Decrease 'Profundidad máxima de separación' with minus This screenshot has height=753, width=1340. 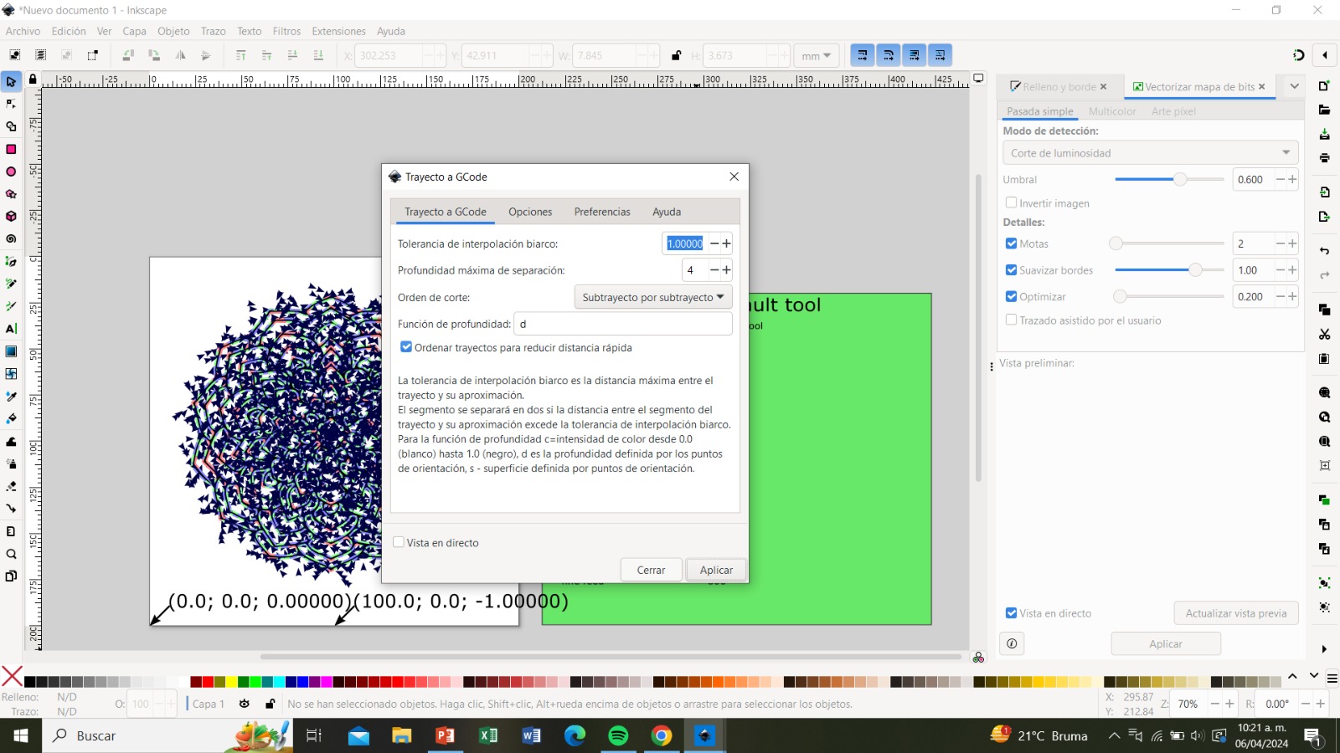pos(714,270)
